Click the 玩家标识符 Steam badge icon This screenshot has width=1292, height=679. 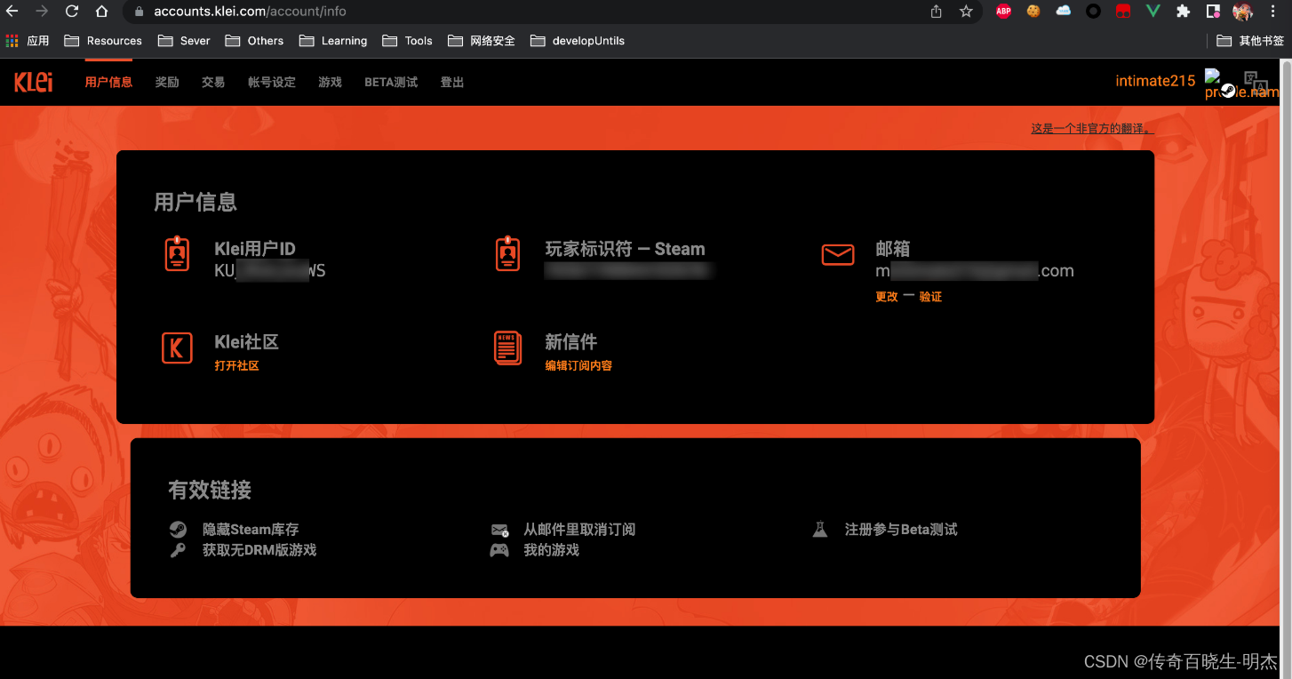point(507,253)
